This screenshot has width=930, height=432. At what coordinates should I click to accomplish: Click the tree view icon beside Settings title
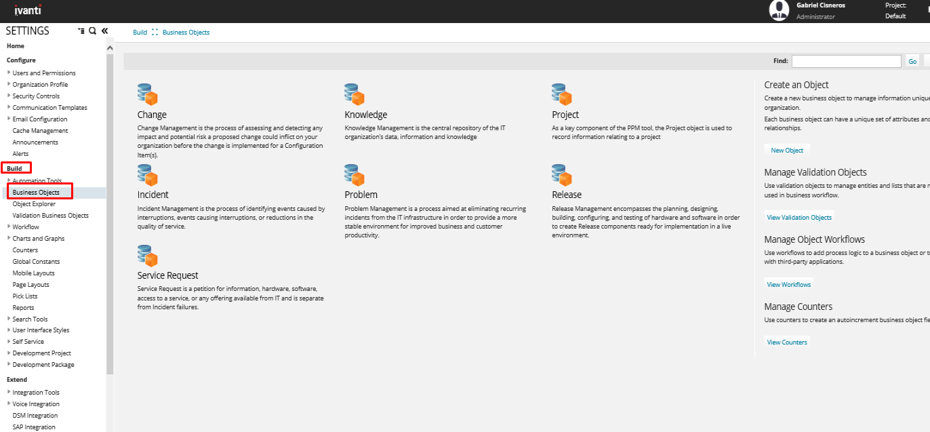tap(81, 31)
